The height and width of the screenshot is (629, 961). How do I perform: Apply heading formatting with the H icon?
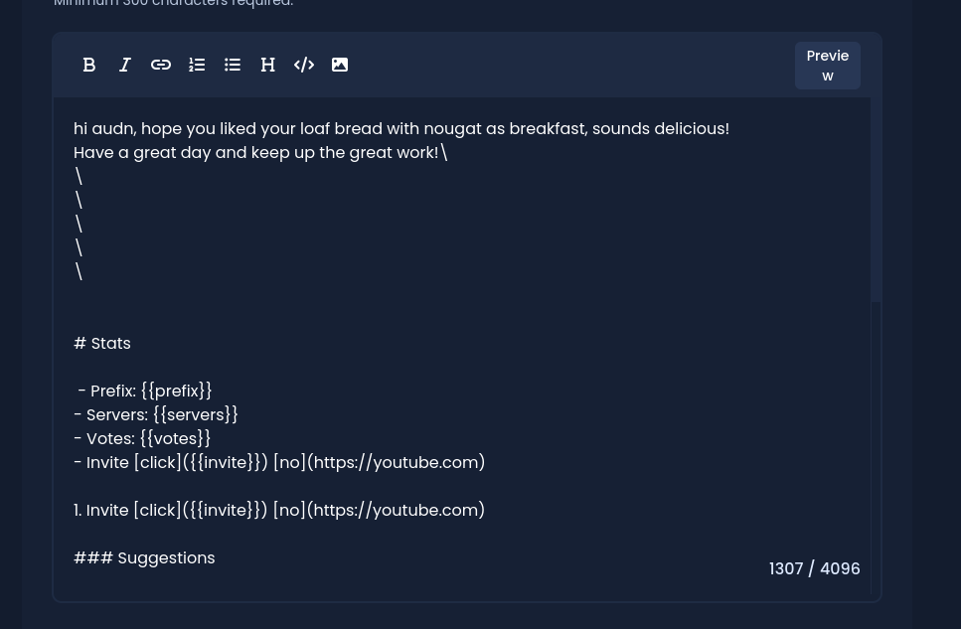[x=268, y=65]
